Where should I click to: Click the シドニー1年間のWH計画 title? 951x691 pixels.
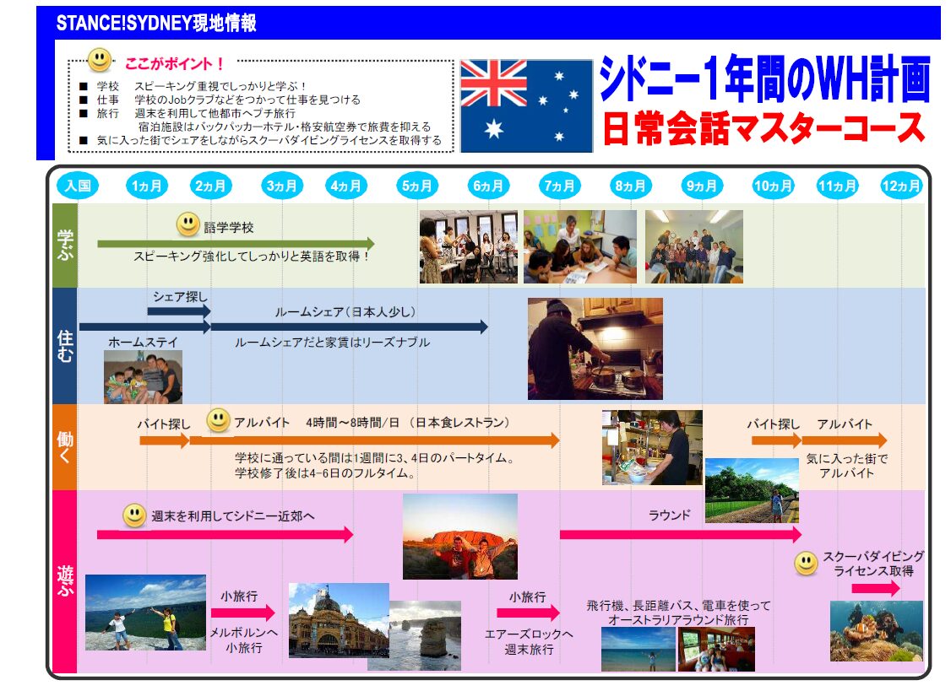764,80
